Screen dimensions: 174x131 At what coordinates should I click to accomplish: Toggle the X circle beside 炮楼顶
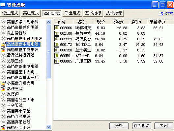tap(3, 94)
